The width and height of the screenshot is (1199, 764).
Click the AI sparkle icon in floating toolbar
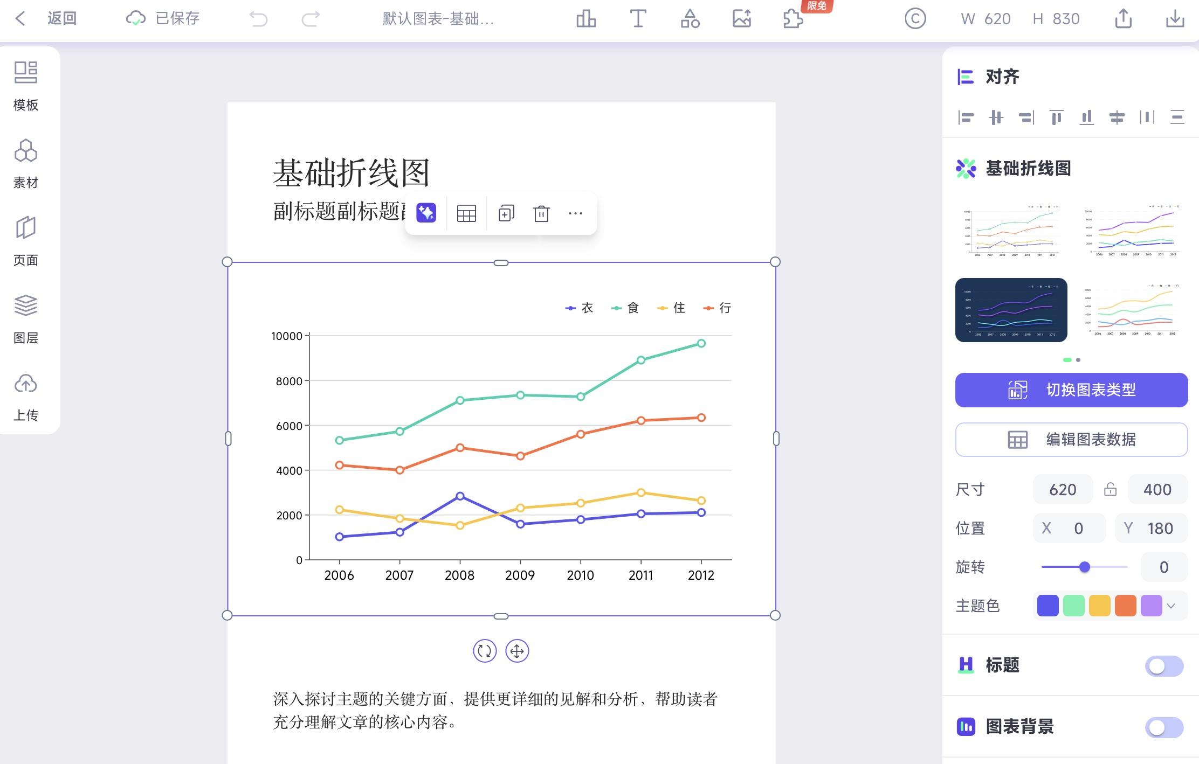coord(426,213)
